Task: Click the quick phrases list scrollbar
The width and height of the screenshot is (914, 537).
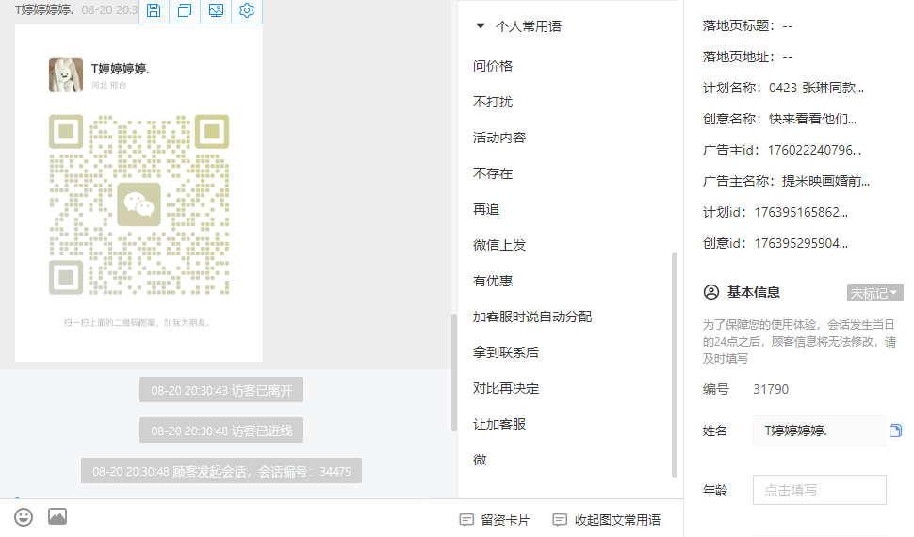Action: [x=675, y=365]
